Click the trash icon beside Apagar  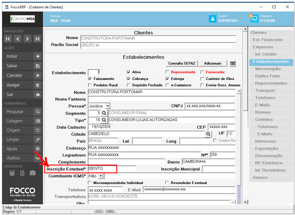[38, 85]
